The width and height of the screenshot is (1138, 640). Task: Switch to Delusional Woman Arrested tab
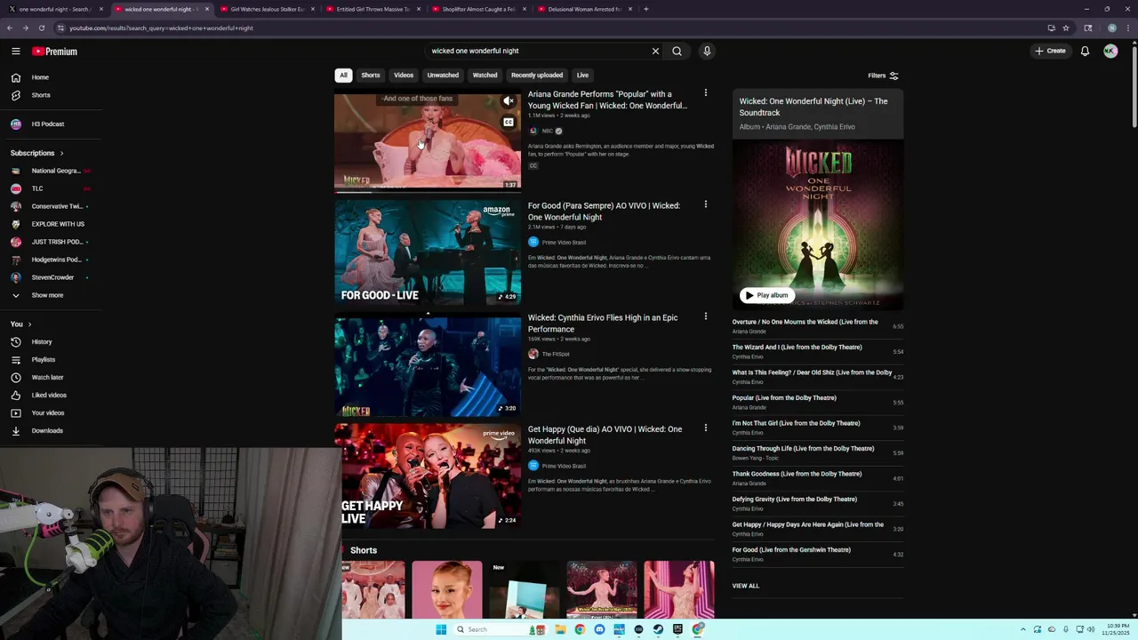[584, 9]
